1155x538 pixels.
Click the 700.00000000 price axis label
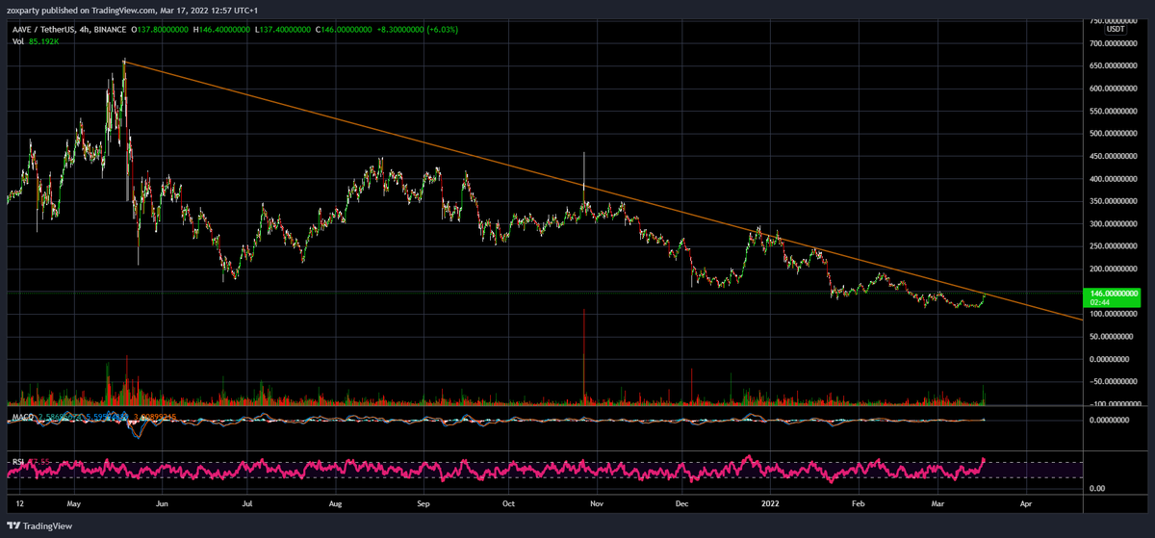(1114, 43)
